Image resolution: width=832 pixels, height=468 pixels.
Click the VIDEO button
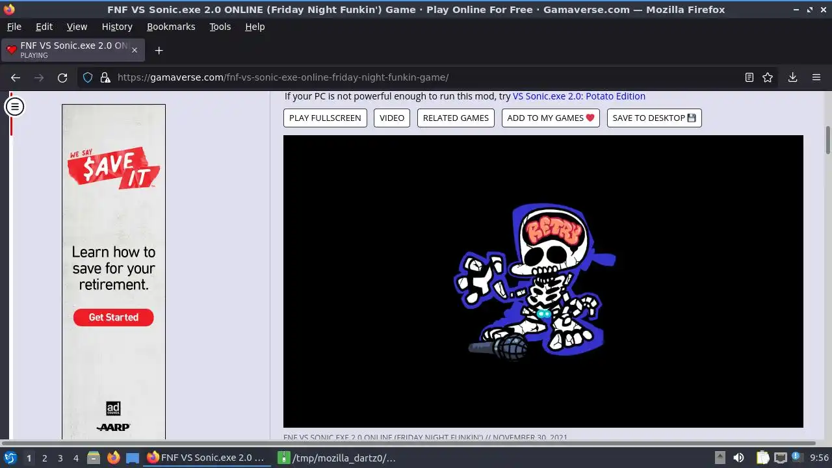[x=392, y=118]
